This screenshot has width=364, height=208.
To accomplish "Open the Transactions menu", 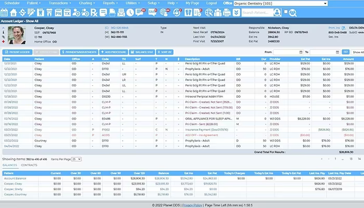I will pos(60,3).
